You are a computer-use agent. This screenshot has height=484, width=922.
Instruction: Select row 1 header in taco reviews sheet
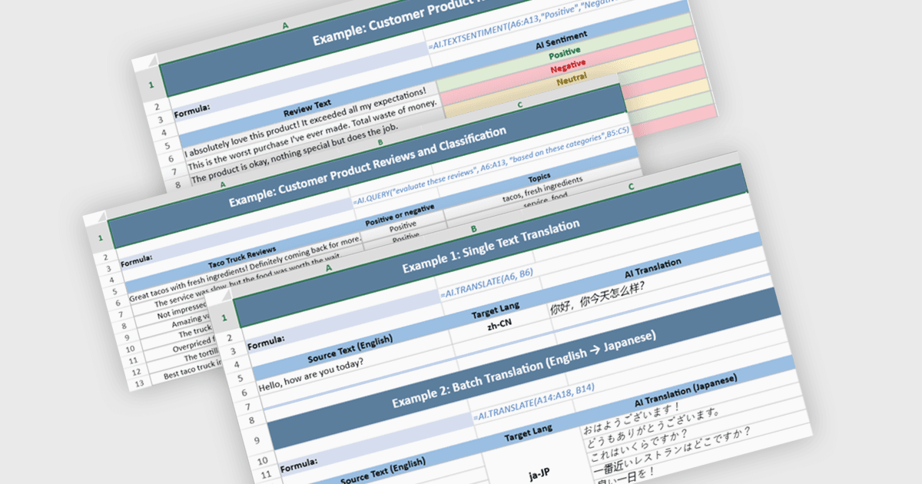pyautogui.click(x=99, y=239)
